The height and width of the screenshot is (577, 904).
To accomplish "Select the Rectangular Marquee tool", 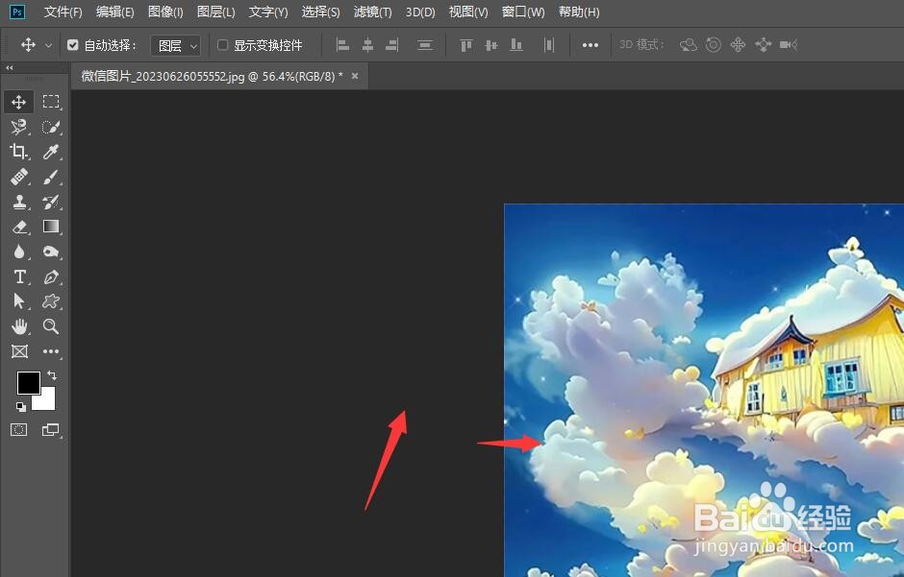I will pyautogui.click(x=51, y=102).
